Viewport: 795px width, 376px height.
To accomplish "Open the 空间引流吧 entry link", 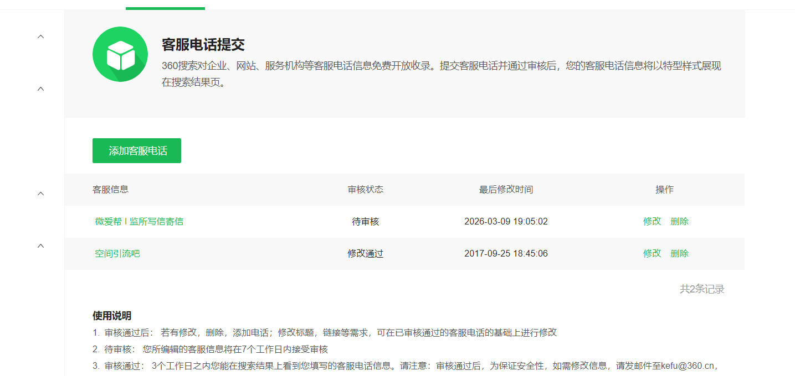I will (117, 254).
